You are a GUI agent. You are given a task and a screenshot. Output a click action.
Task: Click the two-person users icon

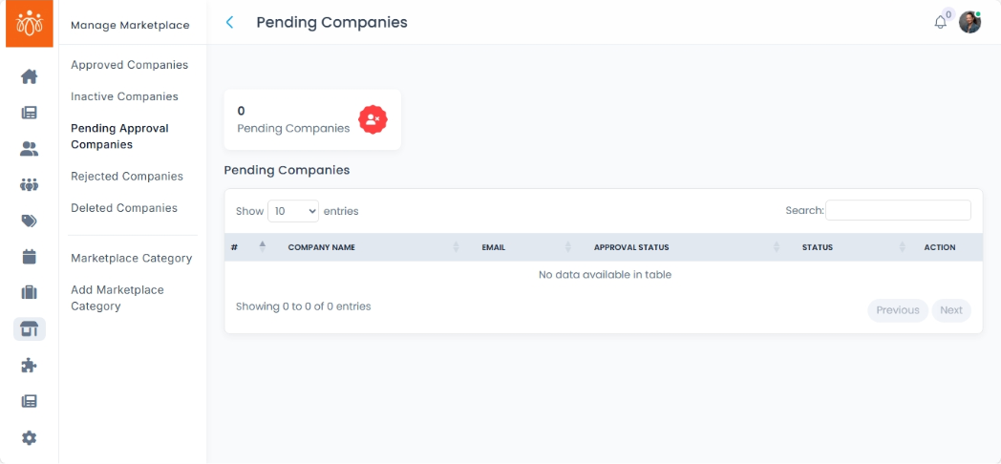click(29, 149)
